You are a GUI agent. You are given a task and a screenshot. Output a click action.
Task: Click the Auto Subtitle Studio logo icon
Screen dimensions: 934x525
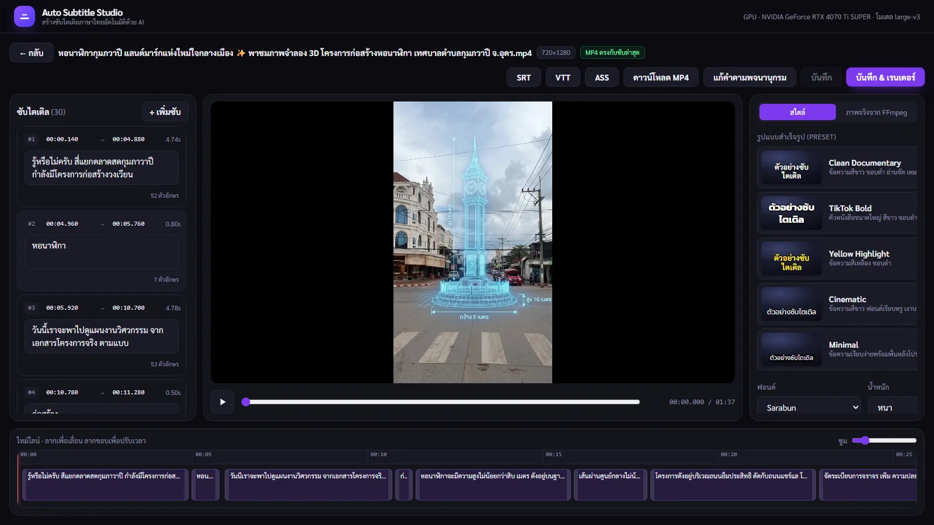(x=24, y=17)
